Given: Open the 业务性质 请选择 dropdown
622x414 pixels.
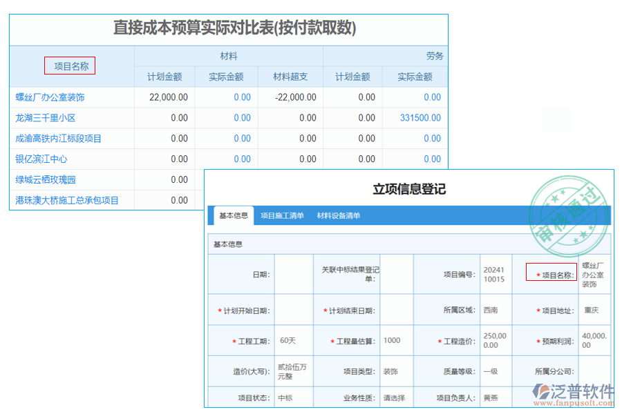Looking at the screenshot, I should pyautogui.click(x=397, y=397).
